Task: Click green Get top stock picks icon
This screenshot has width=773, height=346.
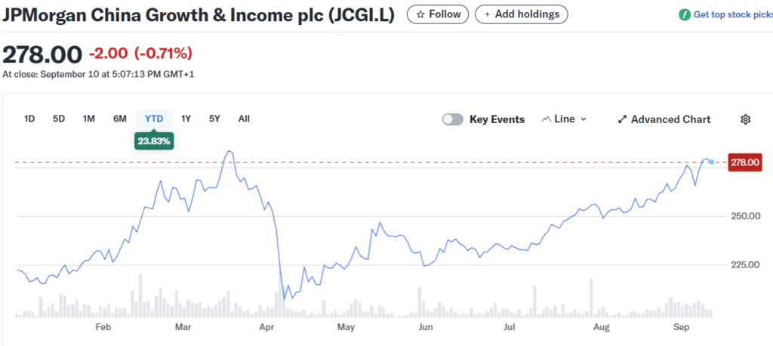Action: tap(684, 15)
